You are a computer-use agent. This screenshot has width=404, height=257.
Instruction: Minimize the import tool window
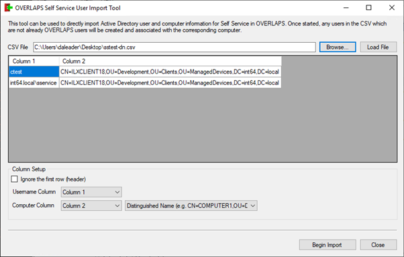click(346, 8)
